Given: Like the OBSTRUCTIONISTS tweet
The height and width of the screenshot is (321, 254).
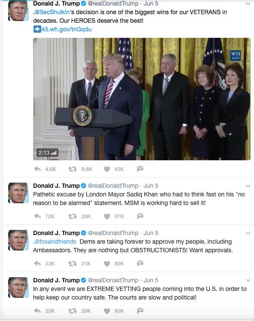Looking at the screenshot, I should 107,264.
